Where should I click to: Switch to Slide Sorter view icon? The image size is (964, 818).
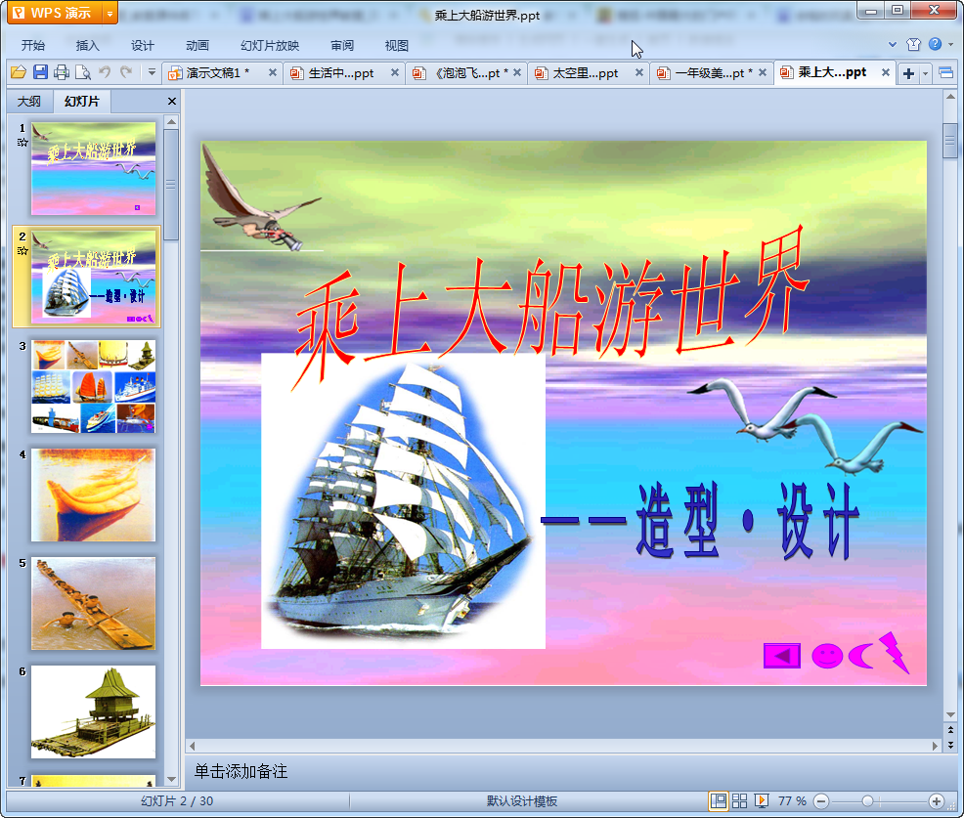coord(739,800)
